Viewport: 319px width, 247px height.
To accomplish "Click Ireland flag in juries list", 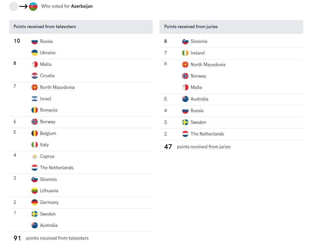I will 185,53.
